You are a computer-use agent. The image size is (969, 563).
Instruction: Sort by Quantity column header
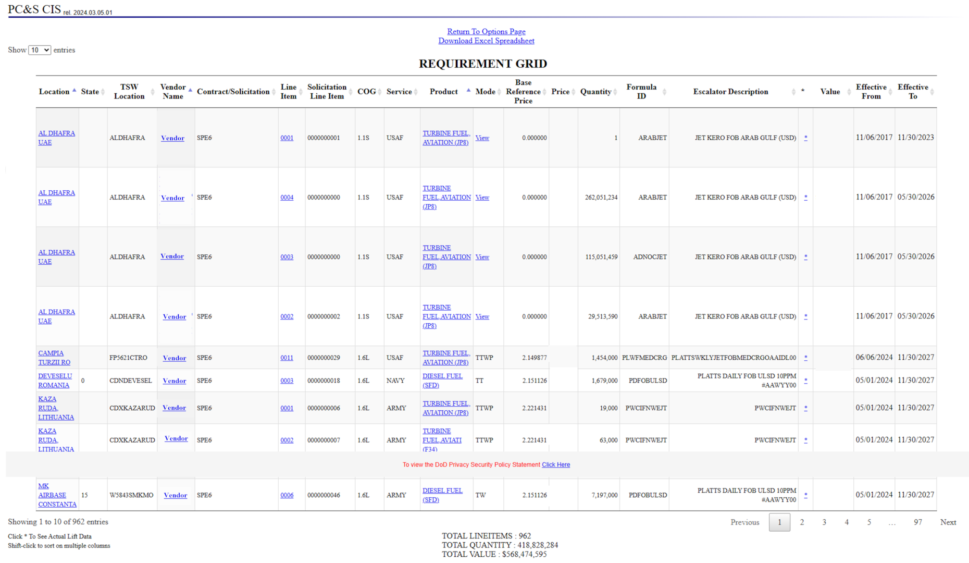pyautogui.click(x=599, y=92)
